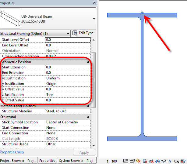This screenshot has width=187, height=164.
Task: Open Temporary Hide/Isolate sunglasses icon
Action: coord(164,161)
